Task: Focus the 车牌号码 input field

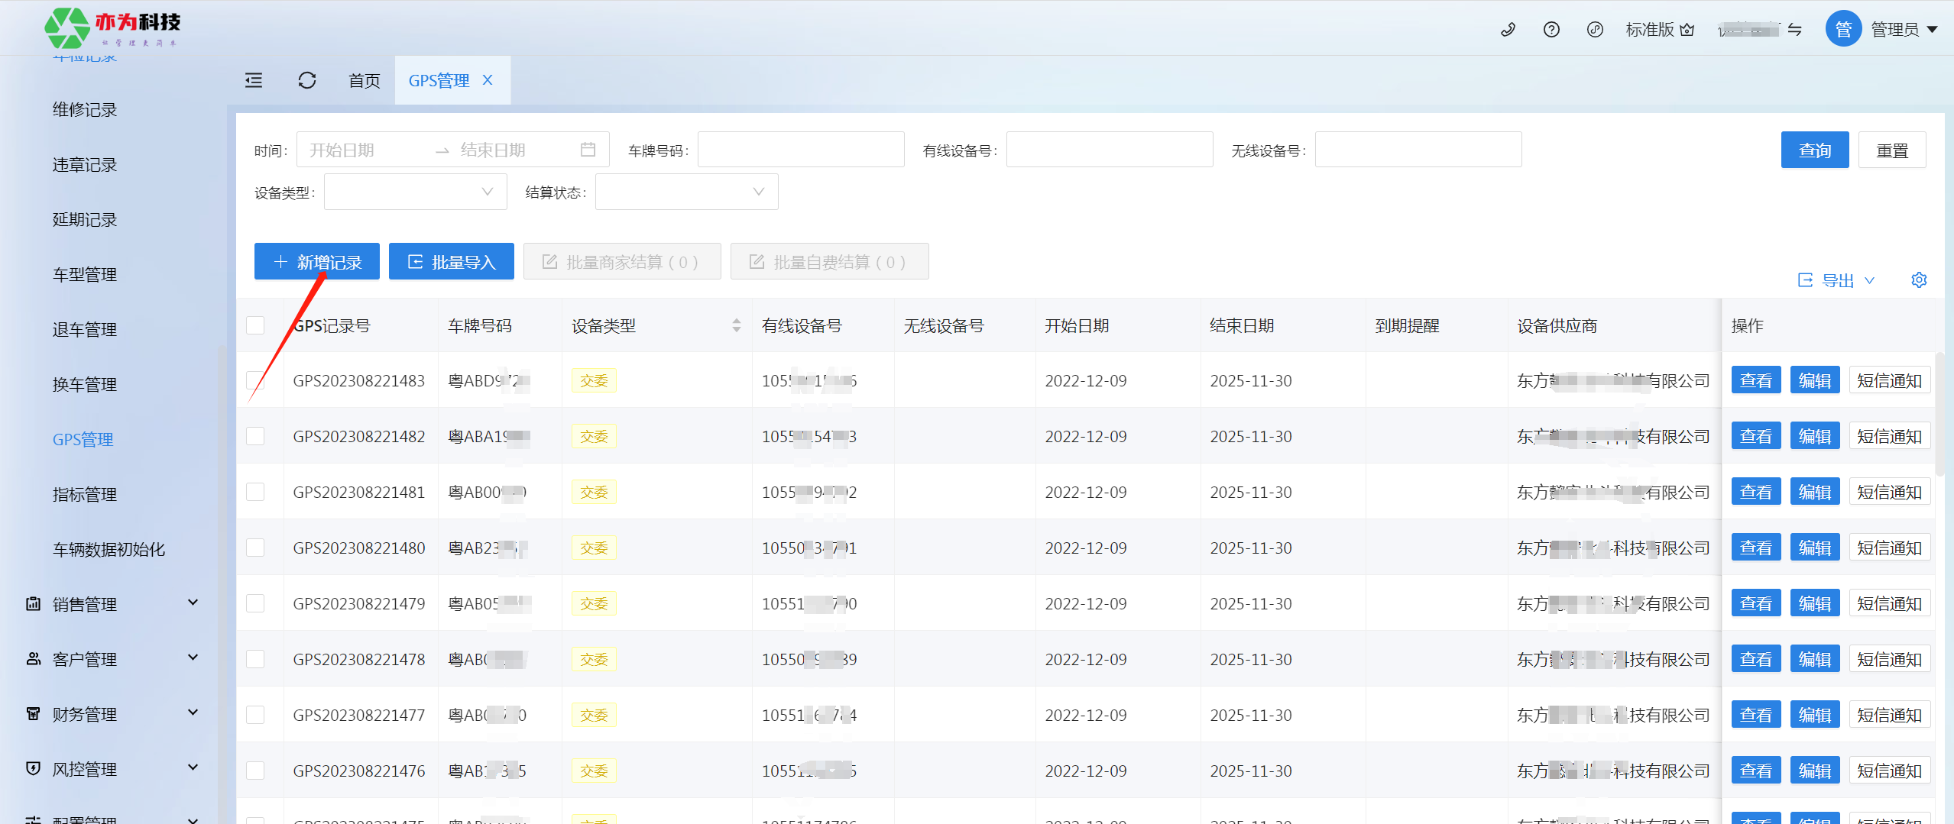Action: click(x=800, y=150)
